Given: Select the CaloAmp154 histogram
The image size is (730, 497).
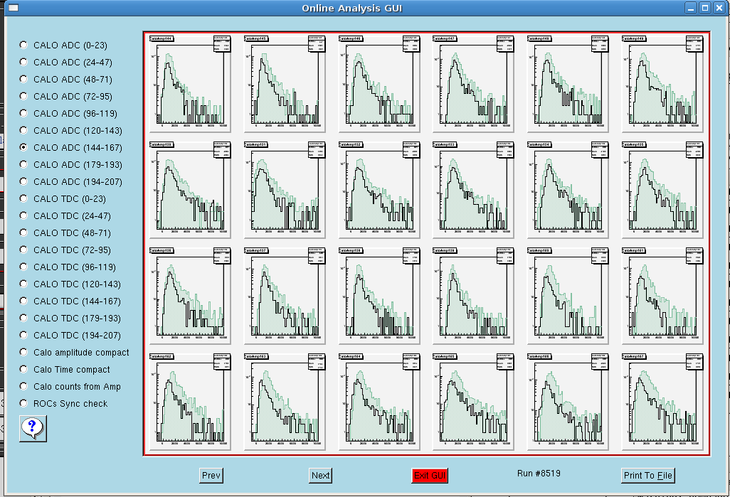Looking at the screenshot, I should tap(568, 190).
